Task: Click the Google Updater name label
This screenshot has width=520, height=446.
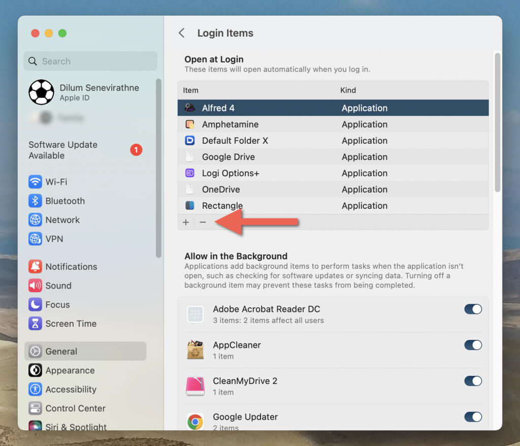Action: click(x=245, y=417)
